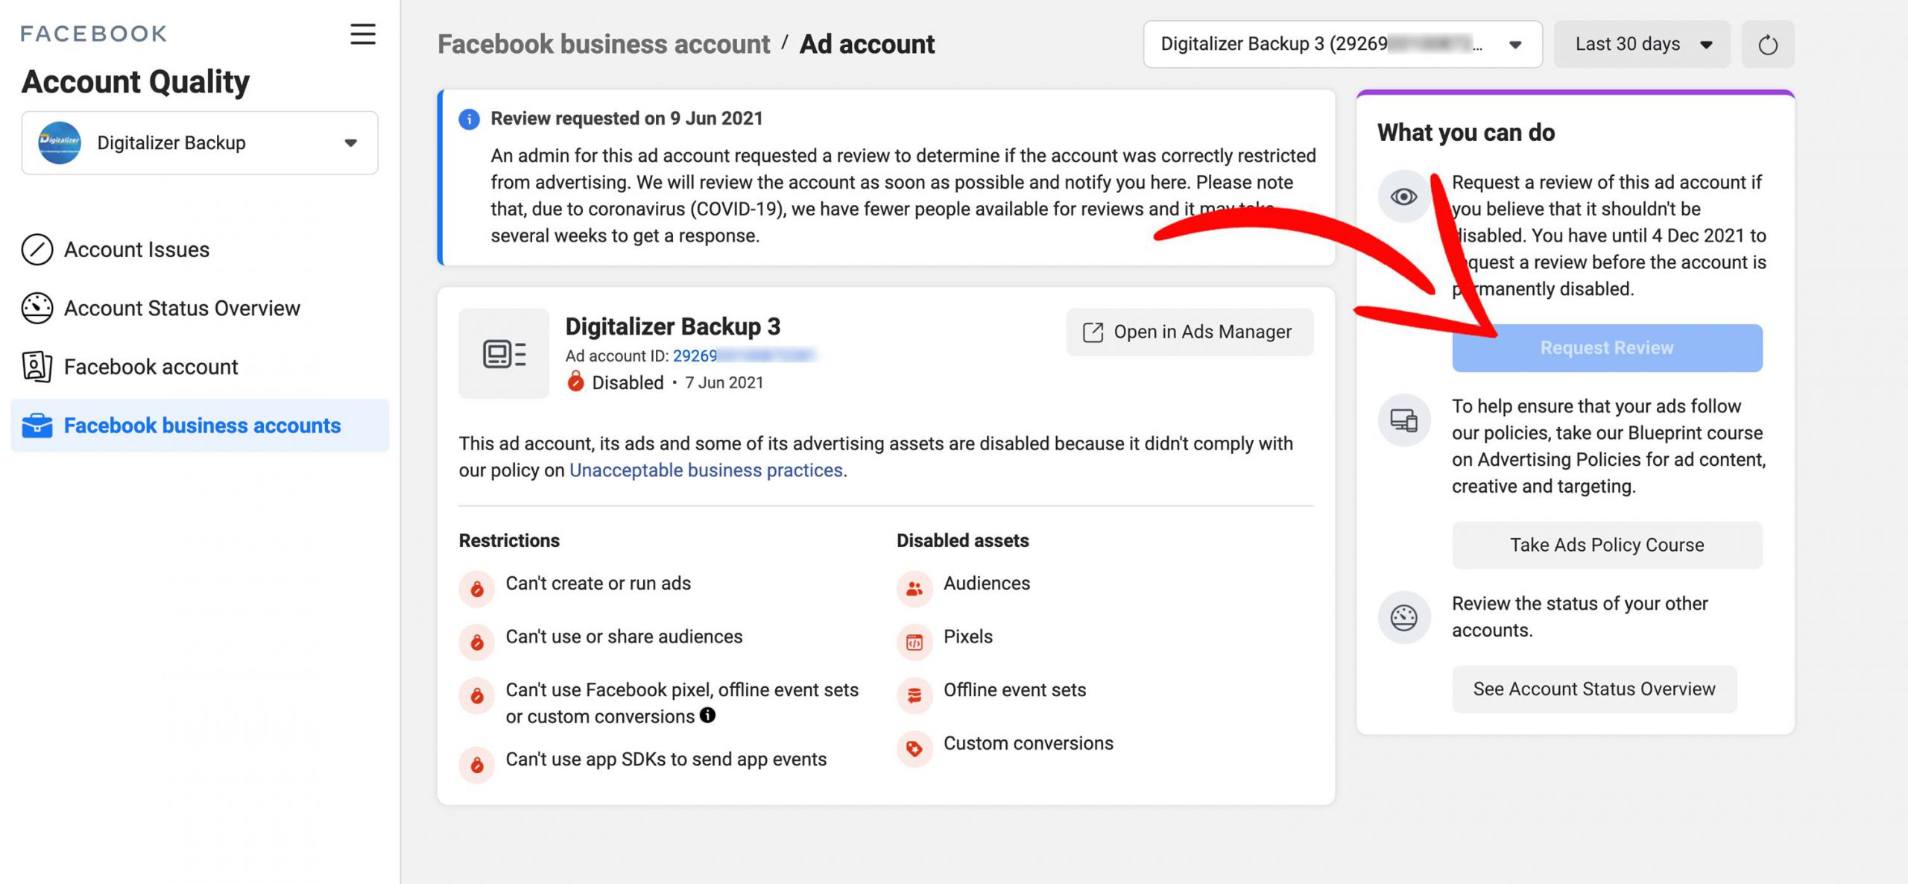Image resolution: width=1908 pixels, height=884 pixels.
Task: Open the Digitalizer Backup business dropdown
Action: point(200,143)
